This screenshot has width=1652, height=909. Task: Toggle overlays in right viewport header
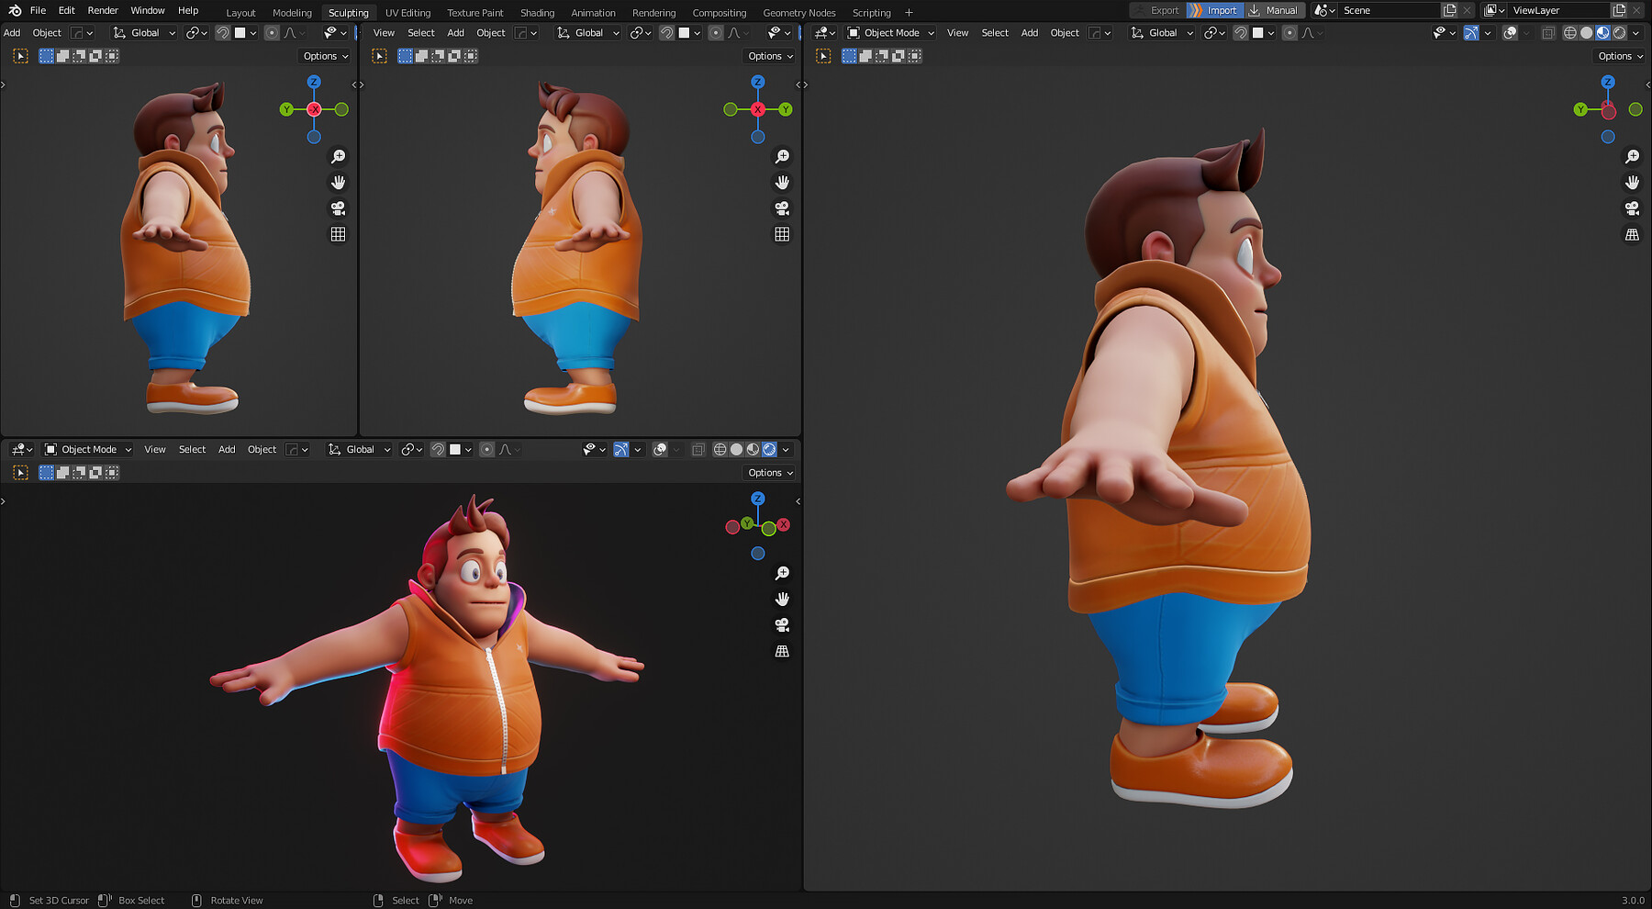tap(1510, 33)
